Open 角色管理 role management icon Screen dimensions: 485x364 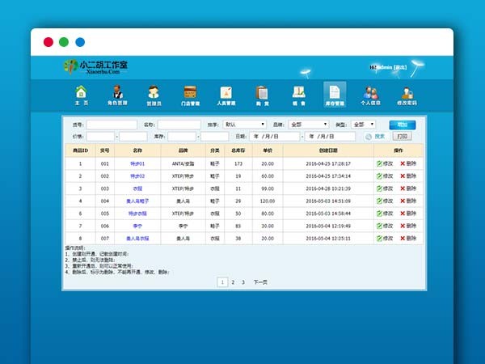(x=116, y=95)
